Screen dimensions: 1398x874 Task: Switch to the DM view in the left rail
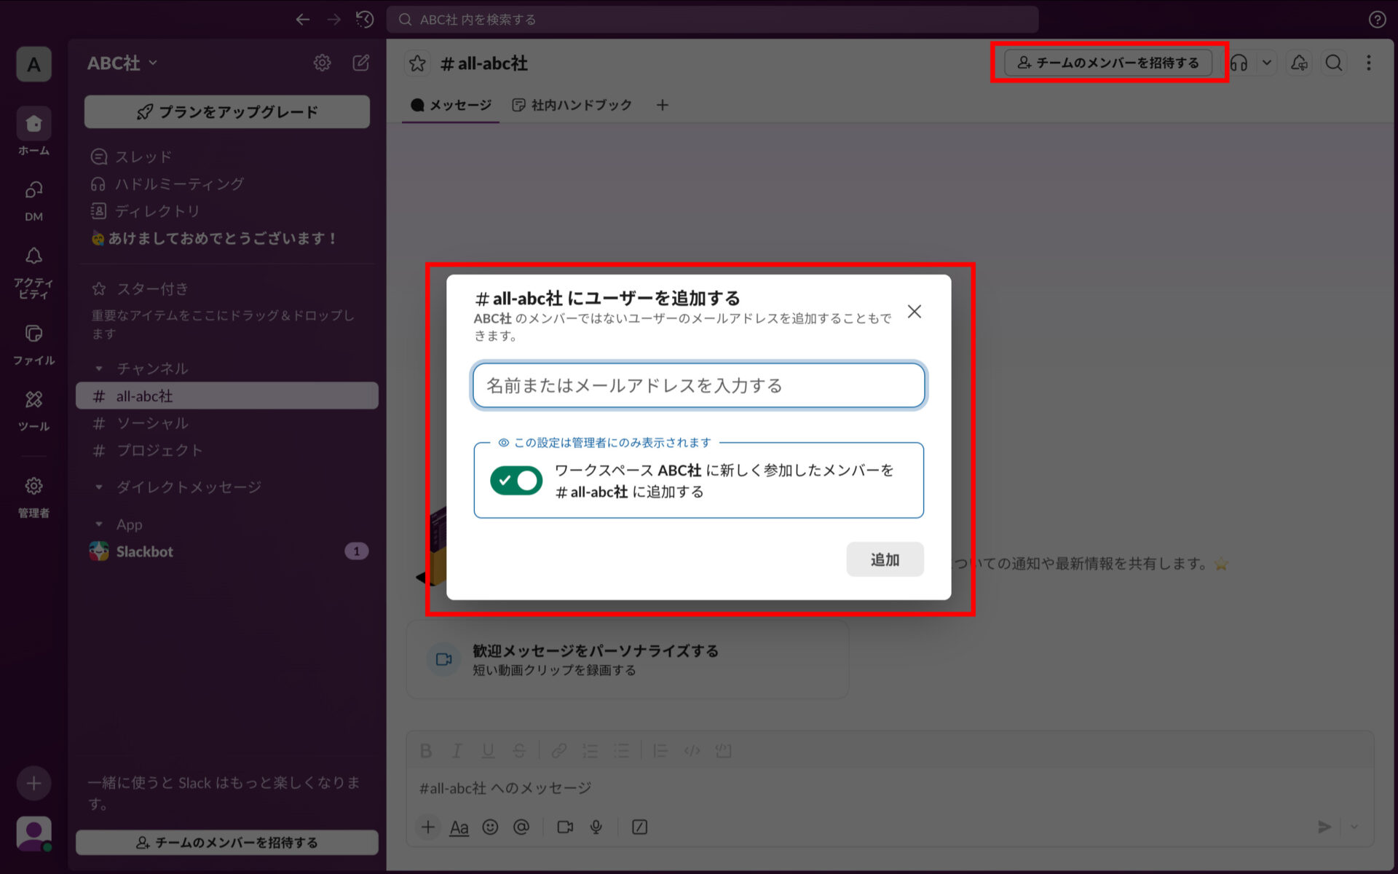(x=33, y=191)
